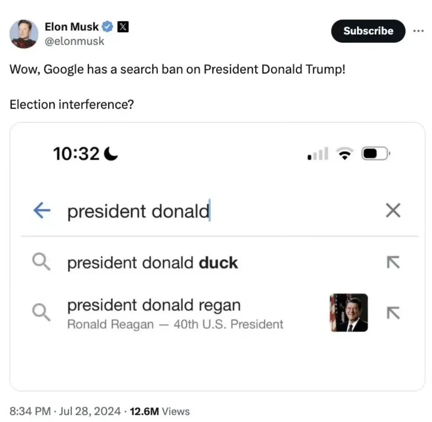Click Elon Musk's profile avatar

(x=24, y=34)
